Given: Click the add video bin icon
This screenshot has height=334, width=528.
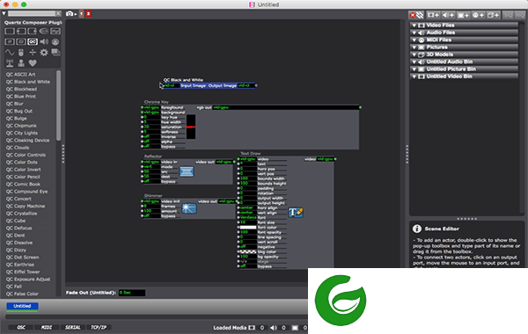Looking at the screenshot, I should (x=433, y=15).
